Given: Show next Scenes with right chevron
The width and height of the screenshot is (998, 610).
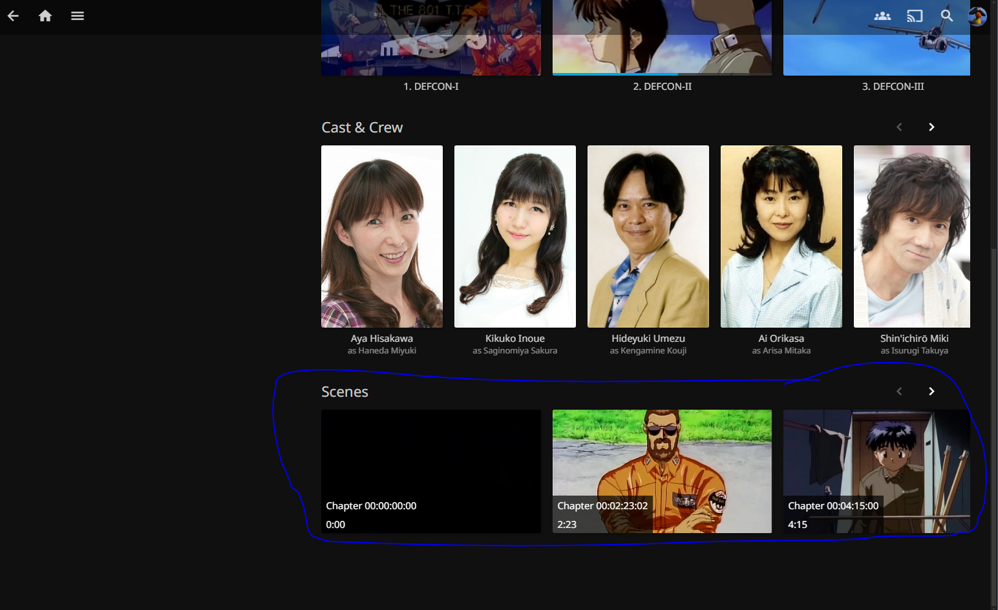Looking at the screenshot, I should pos(931,392).
